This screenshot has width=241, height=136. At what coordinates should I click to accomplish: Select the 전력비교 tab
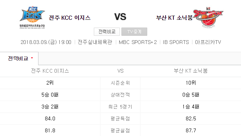click(x=19, y=58)
